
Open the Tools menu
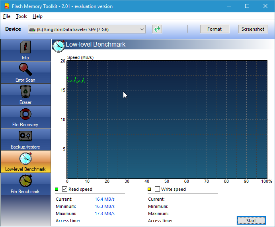coord(21,16)
